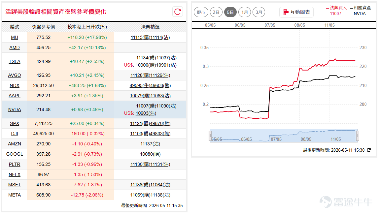Click the chart navigator selected range area

pos(284,136)
